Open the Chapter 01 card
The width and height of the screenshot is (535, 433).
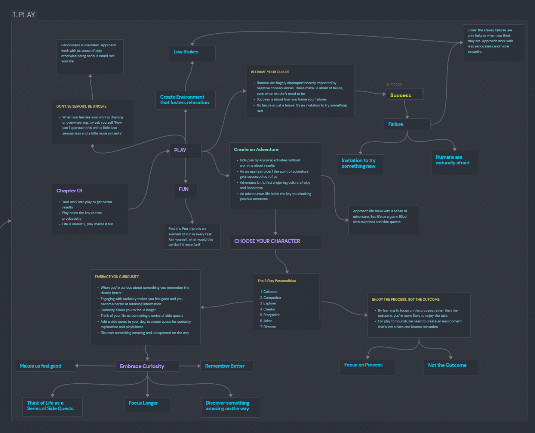pos(90,209)
